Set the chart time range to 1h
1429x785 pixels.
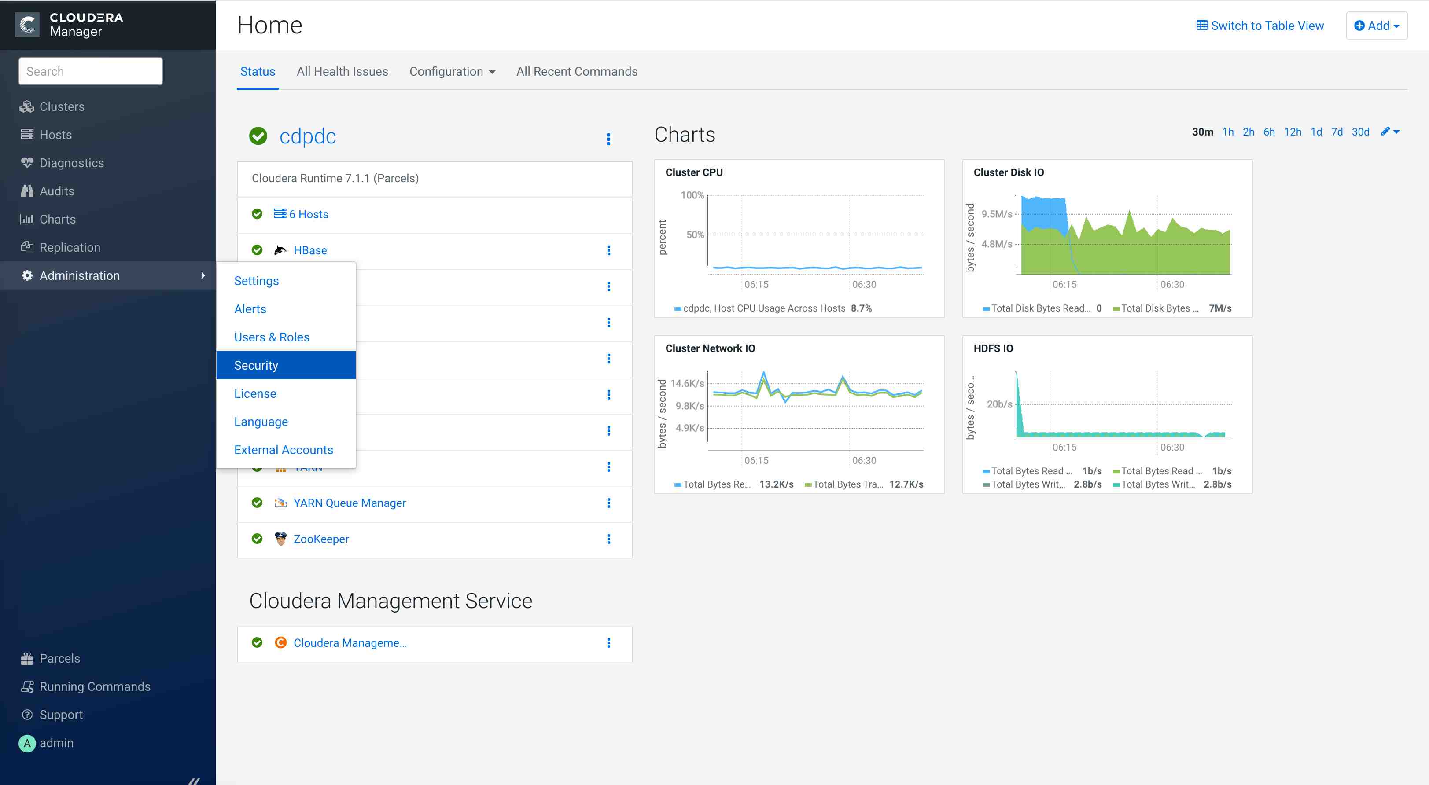coord(1228,132)
